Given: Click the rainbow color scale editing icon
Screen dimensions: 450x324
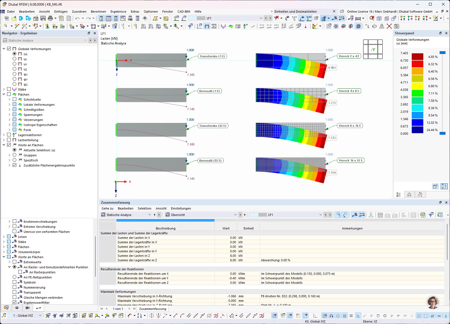Looking at the screenshot, I should click(x=315, y=26).
